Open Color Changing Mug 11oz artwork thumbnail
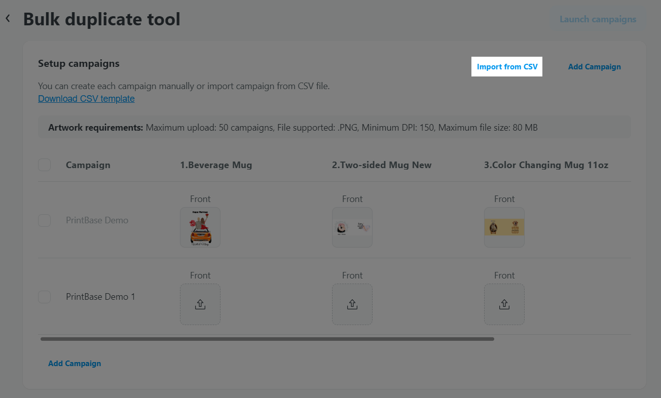Image resolution: width=661 pixels, height=398 pixels. 504,227
